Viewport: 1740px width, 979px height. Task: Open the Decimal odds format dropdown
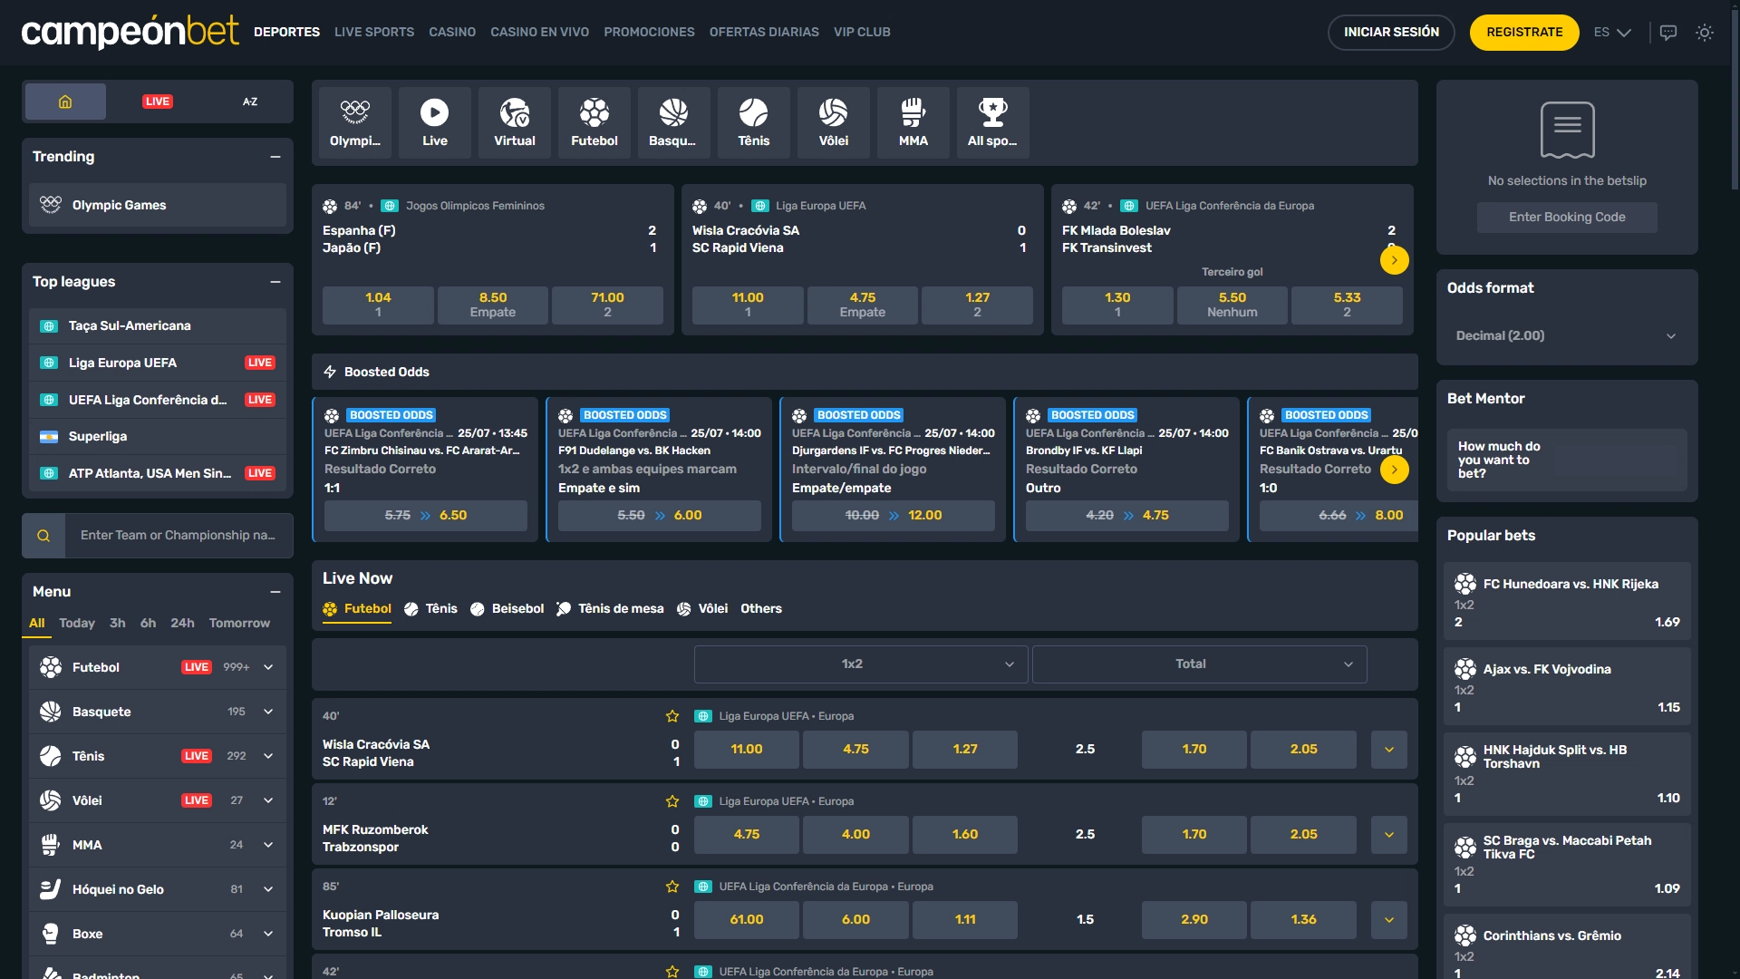coord(1567,336)
